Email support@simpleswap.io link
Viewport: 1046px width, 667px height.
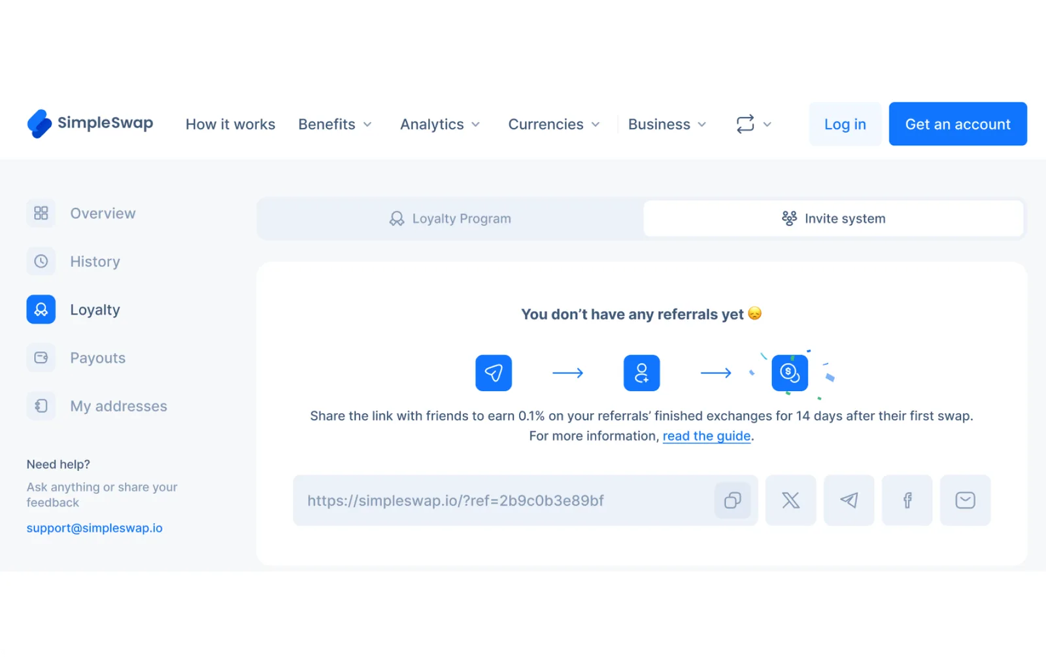point(95,528)
